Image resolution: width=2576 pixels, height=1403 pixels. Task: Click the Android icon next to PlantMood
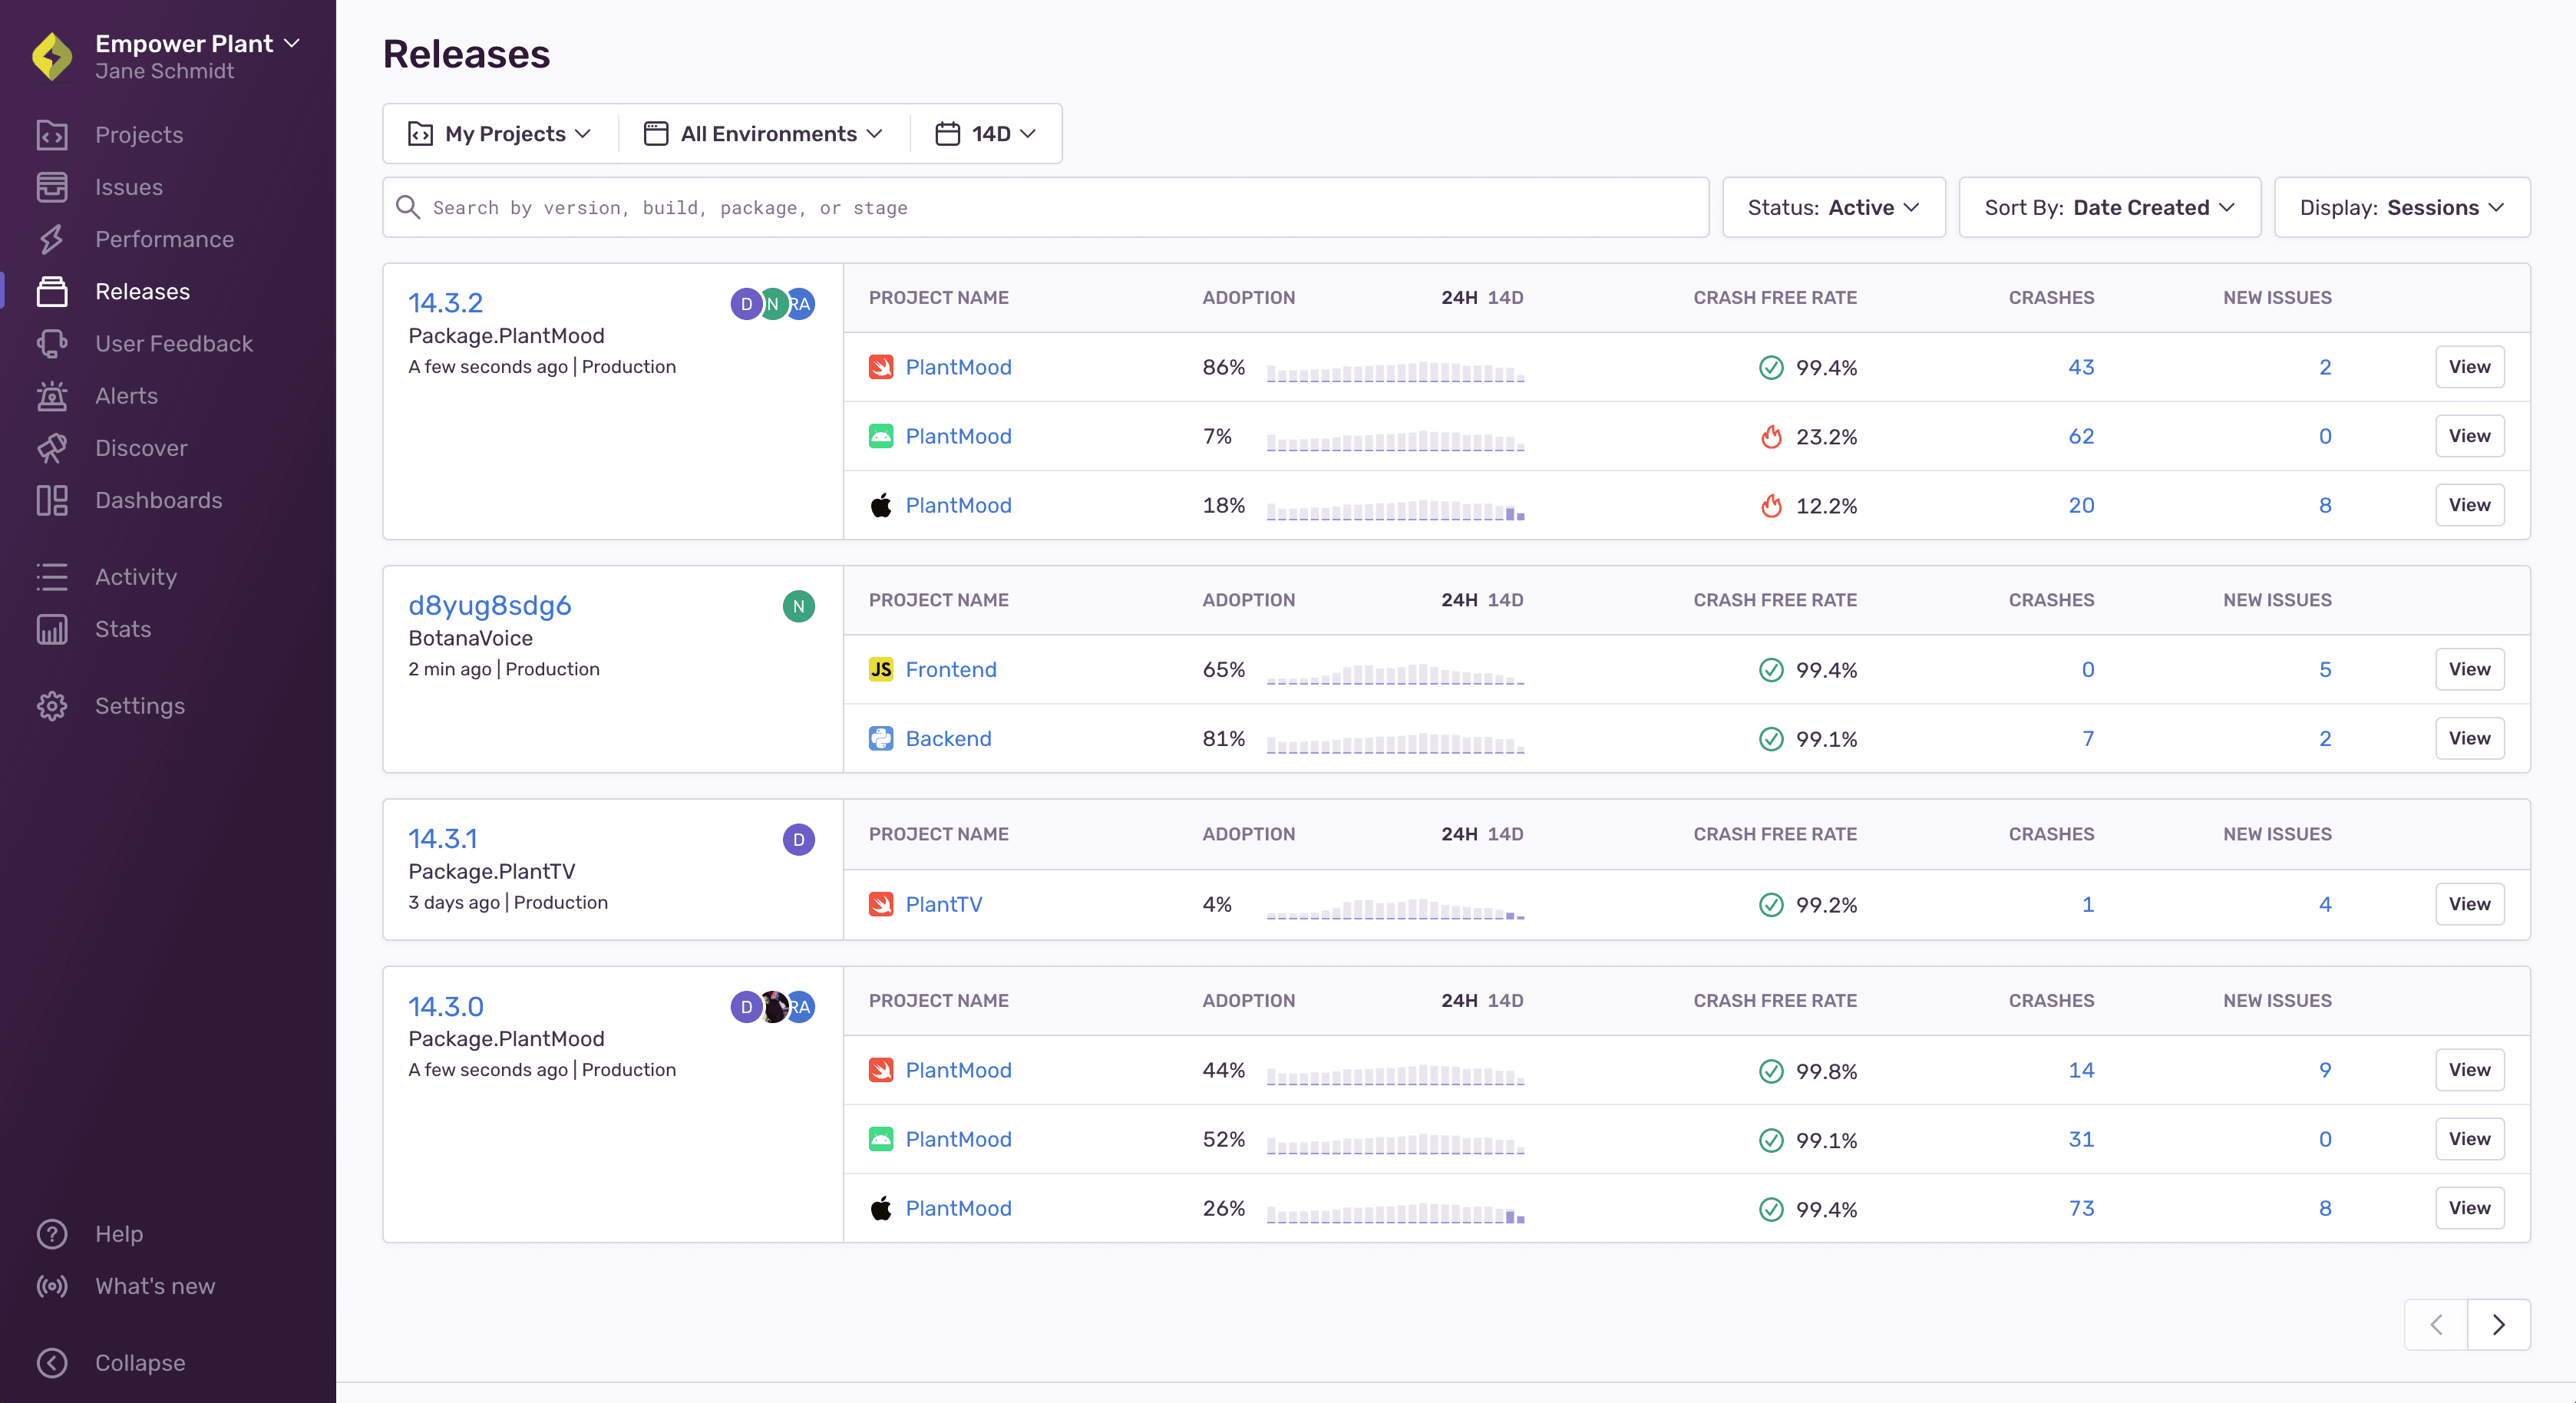[881, 436]
